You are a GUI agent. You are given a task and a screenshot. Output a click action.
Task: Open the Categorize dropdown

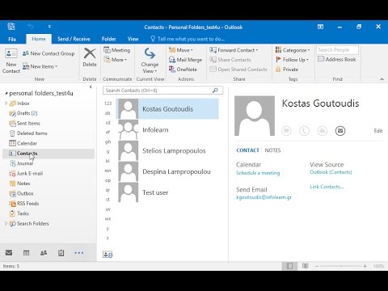[x=293, y=50]
